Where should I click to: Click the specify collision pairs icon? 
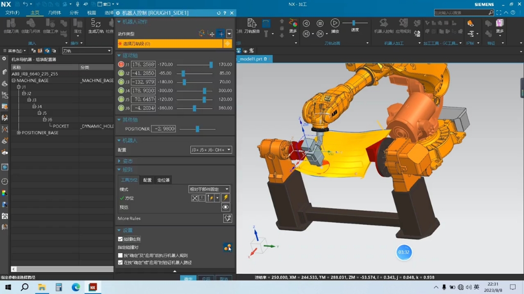pyautogui.click(x=228, y=248)
